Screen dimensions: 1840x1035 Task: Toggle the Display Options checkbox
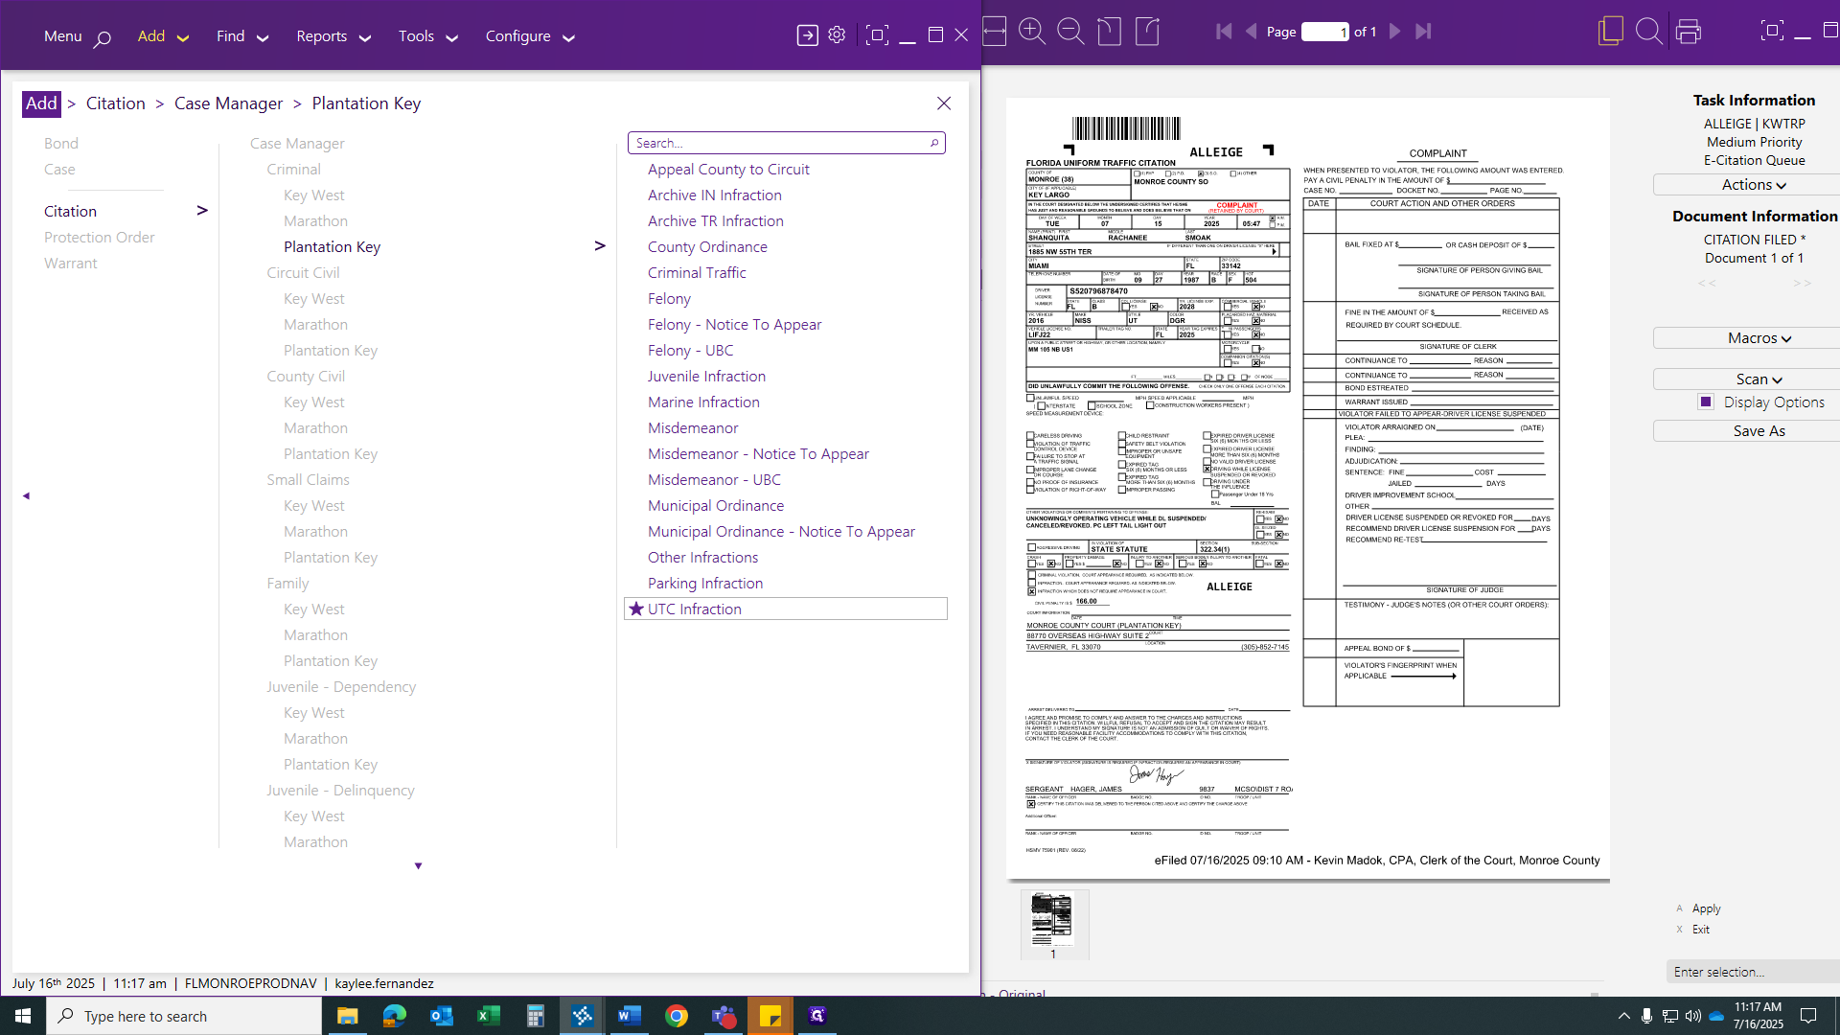[1706, 402]
